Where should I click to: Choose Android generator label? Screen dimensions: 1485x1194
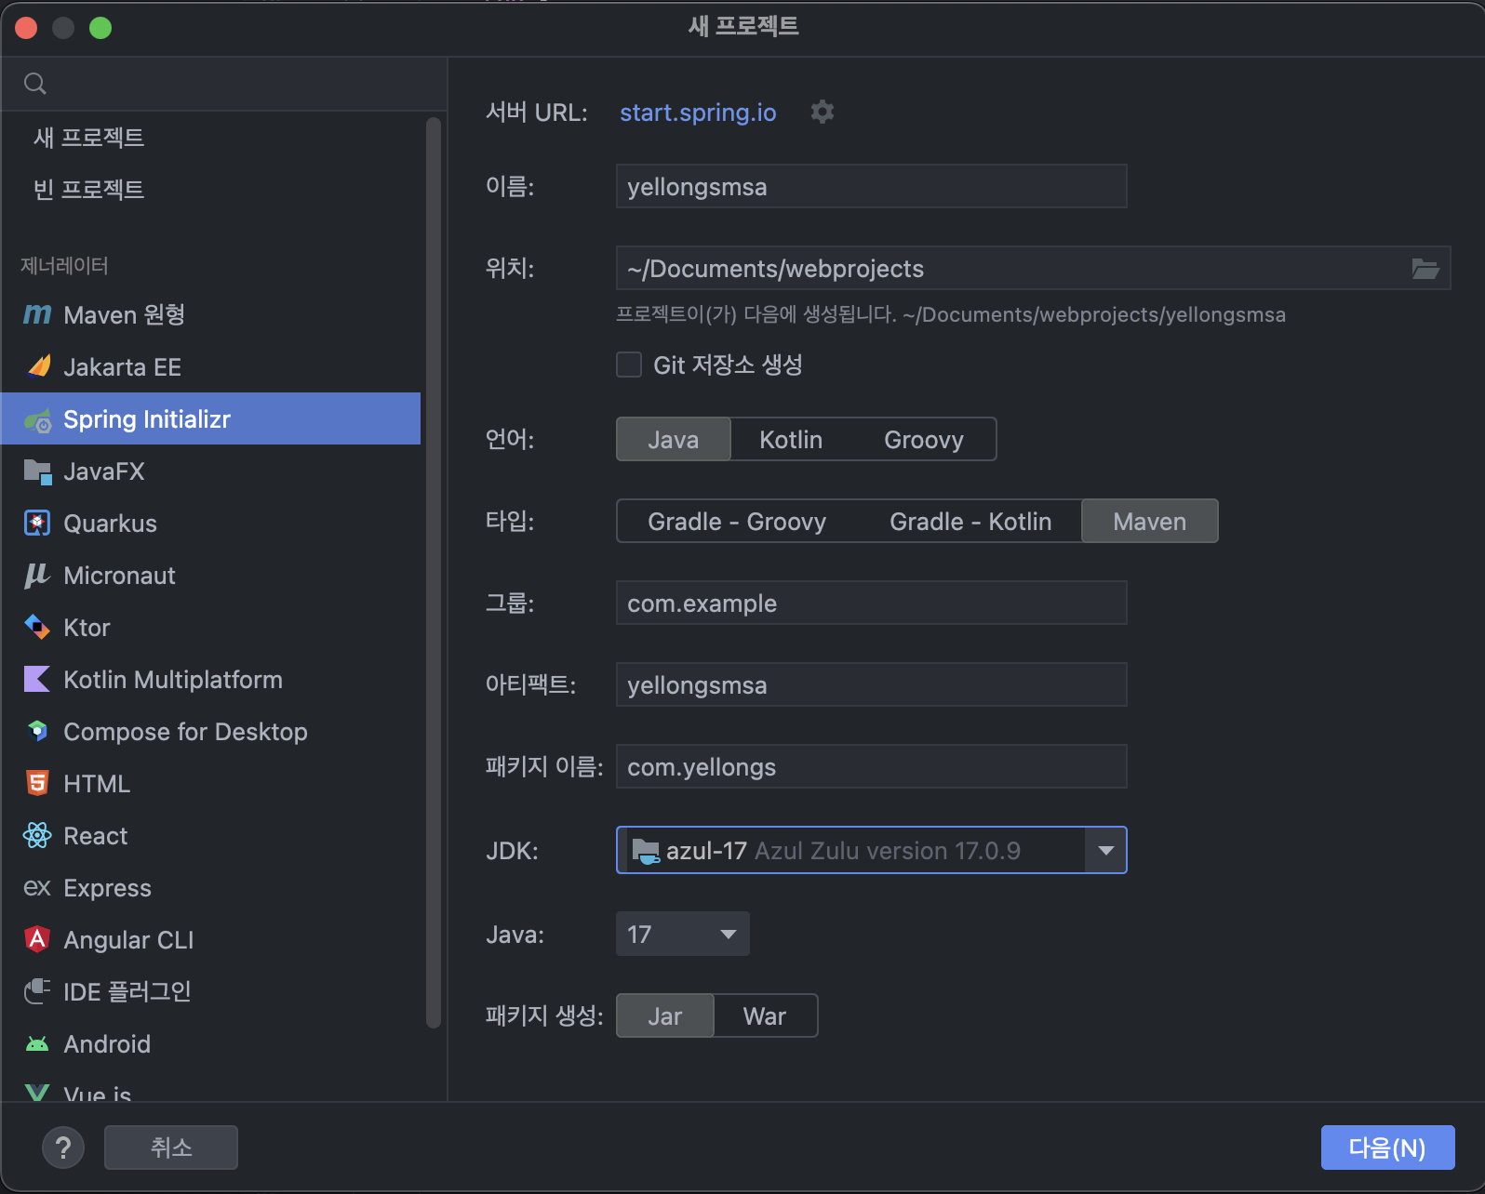tap(107, 1044)
